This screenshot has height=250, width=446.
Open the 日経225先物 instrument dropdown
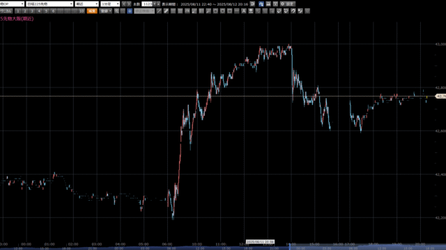[49, 4]
